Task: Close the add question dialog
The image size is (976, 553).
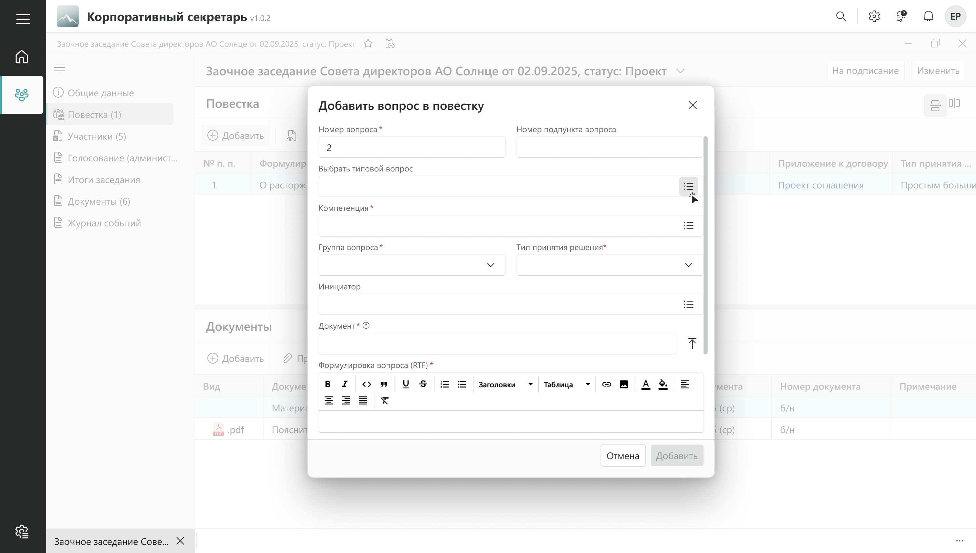Action: (692, 105)
